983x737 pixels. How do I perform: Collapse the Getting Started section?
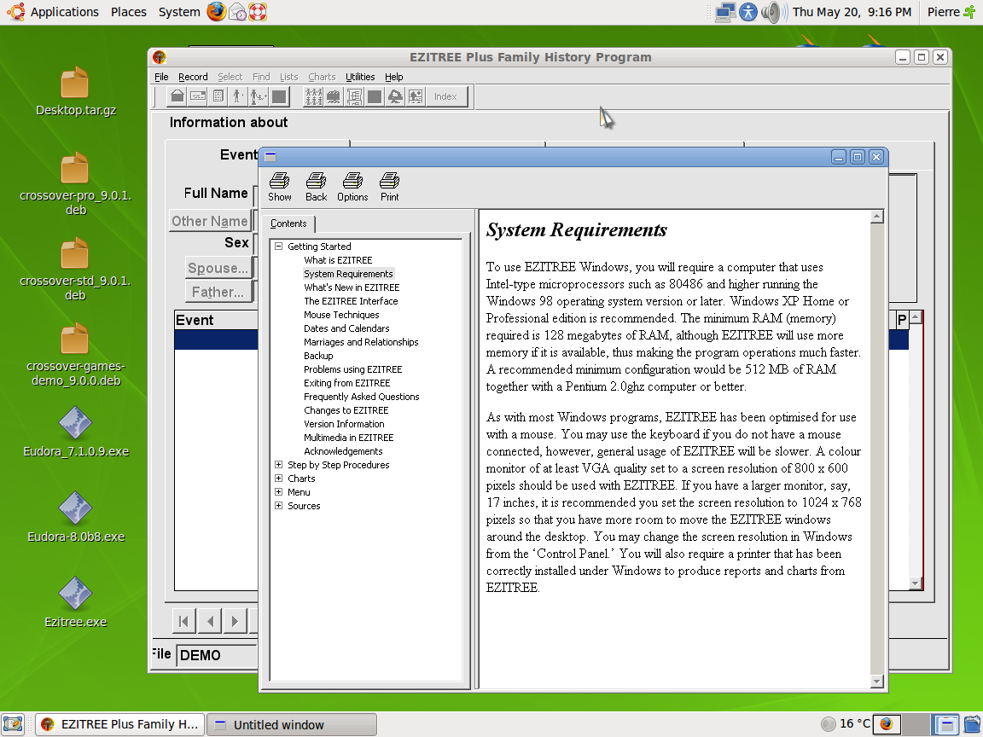tap(277, 247)
